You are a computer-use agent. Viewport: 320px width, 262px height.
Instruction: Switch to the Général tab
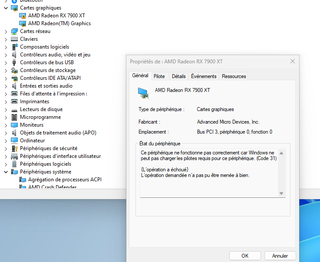click(x=140, y=75)
